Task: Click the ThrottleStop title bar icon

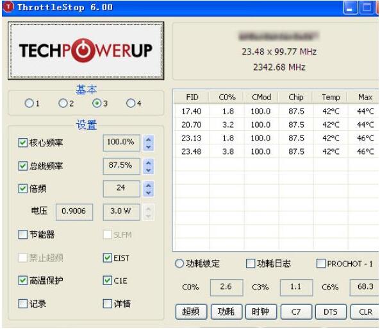Action: coord(8,7)
